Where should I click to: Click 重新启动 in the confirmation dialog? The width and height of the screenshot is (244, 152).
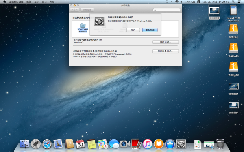tap(150, 30)
